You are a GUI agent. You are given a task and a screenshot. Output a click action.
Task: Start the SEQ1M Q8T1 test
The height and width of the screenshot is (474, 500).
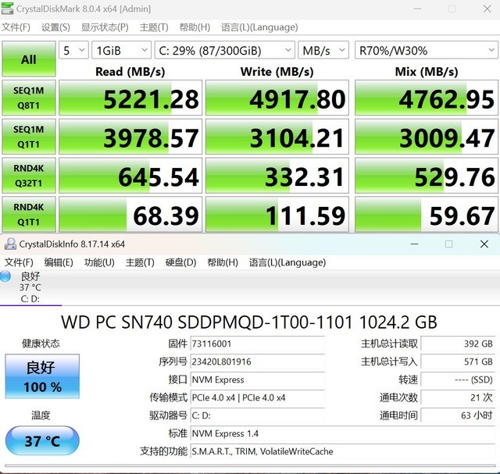(x=29, y=98)
